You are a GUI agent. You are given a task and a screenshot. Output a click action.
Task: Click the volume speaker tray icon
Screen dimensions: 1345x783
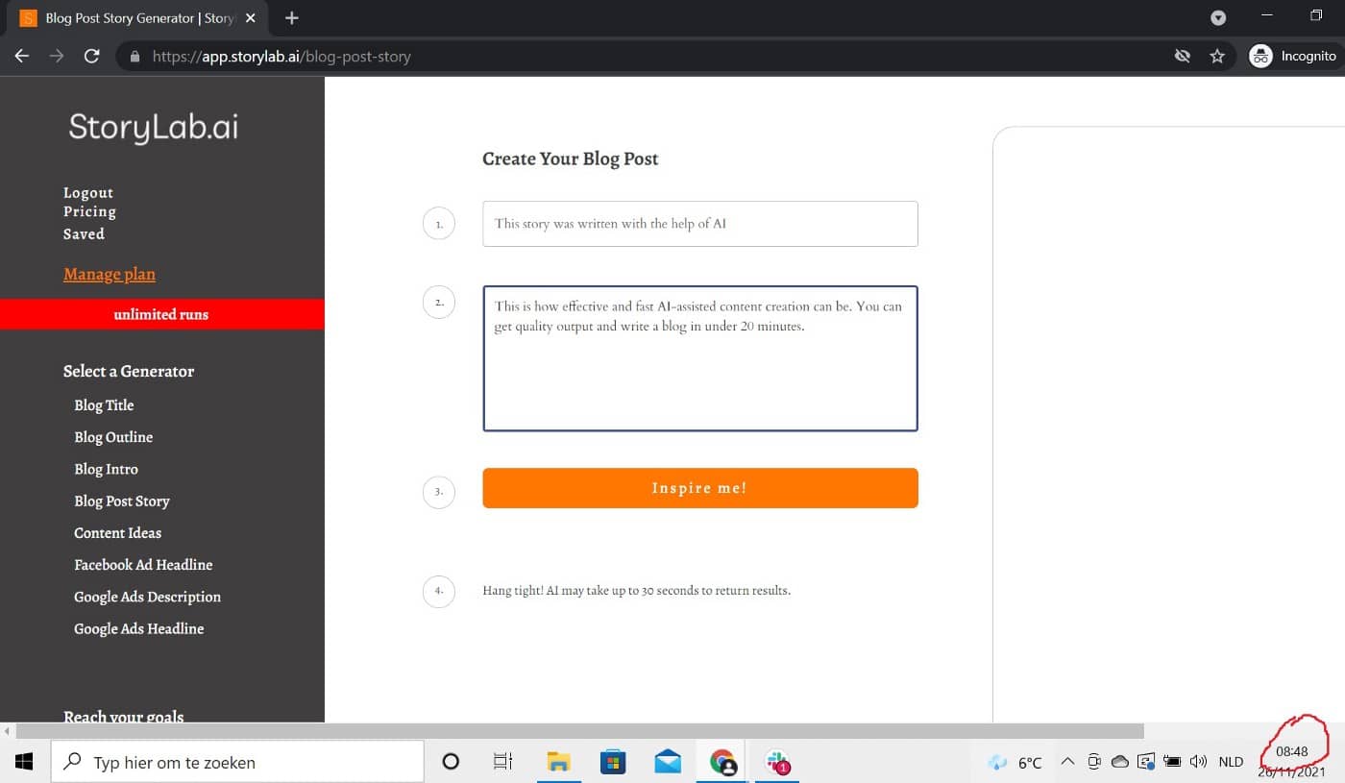(1198, 762)
